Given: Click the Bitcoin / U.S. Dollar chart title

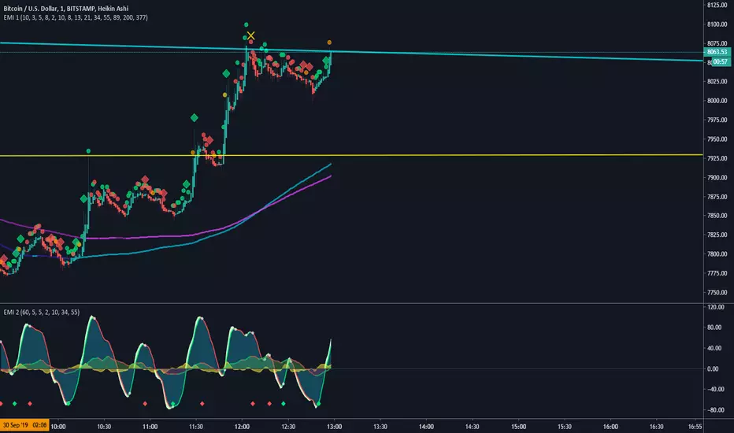Looking at the screenshot, I should (66, 9).
